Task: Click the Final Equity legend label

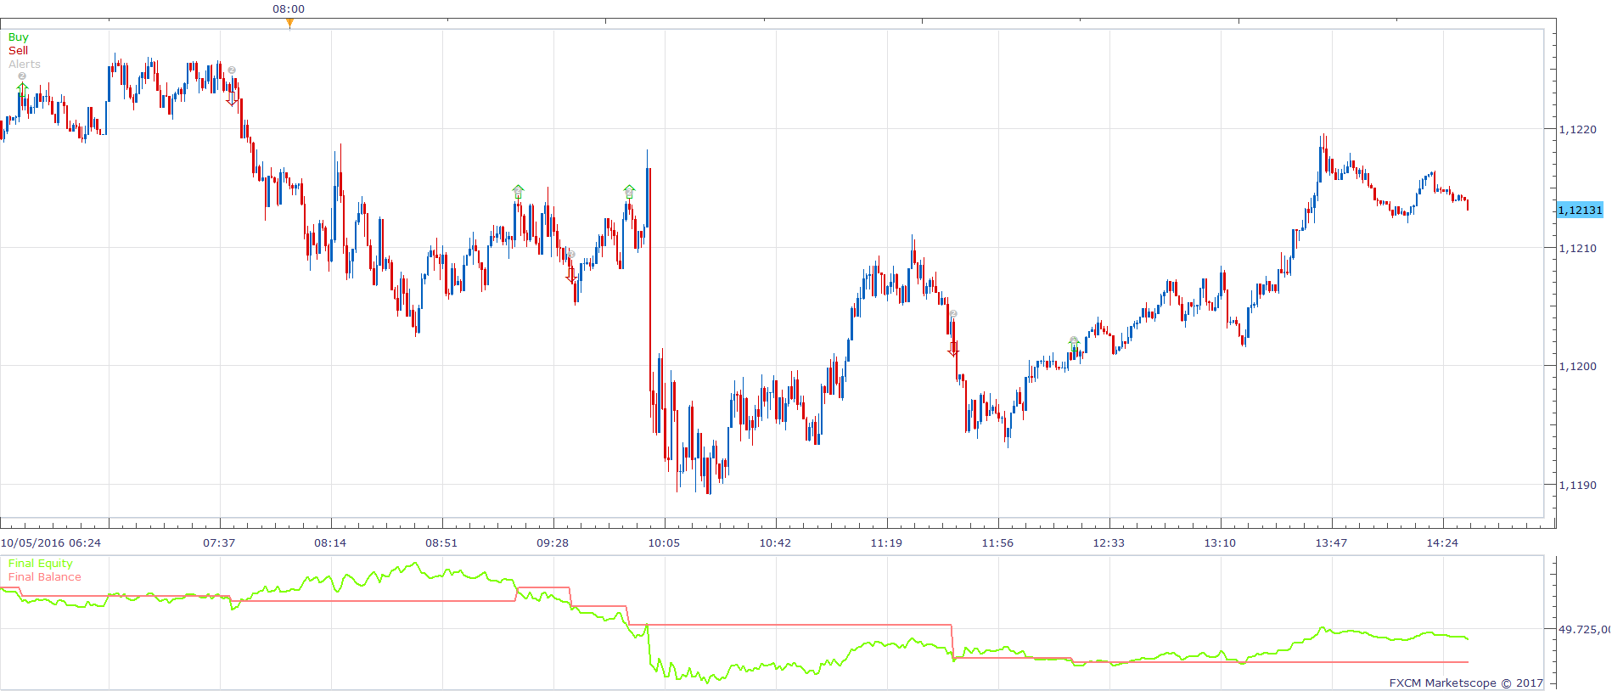Action: coord(41,564)
